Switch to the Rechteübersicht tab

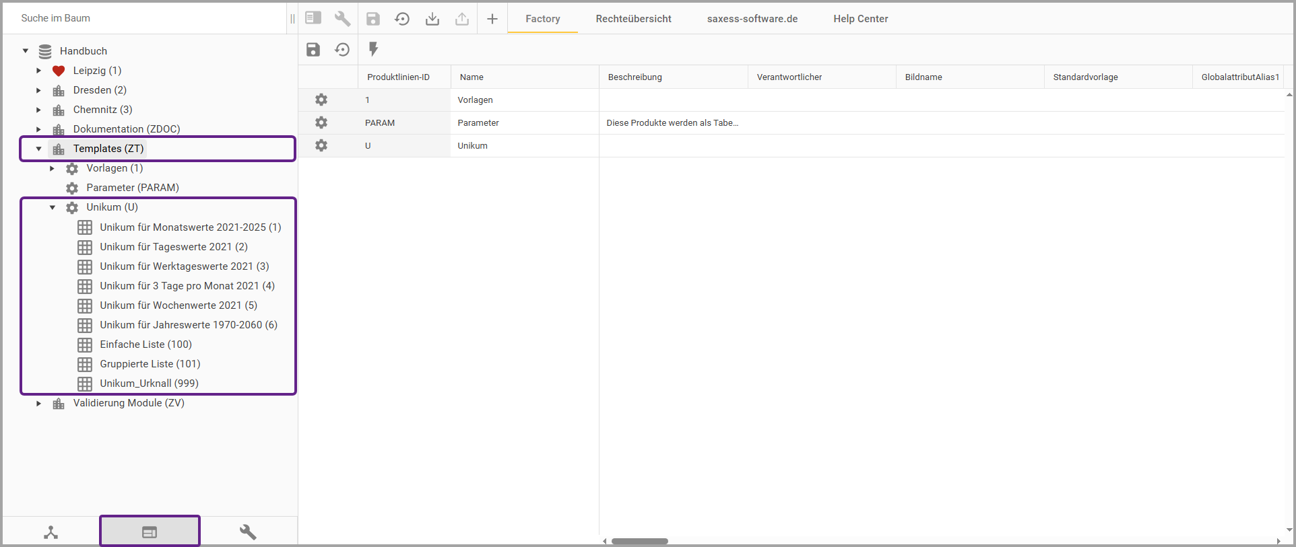(633, 19)
